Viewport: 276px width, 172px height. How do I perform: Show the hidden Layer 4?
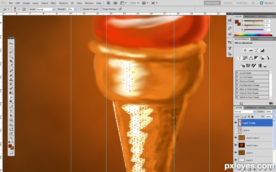pos(236,130)
